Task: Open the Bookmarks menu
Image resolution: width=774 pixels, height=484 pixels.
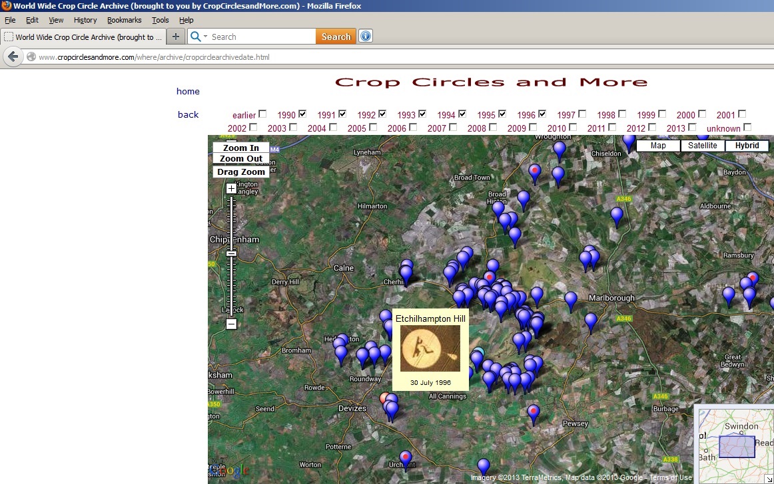Action: [124, 21]
